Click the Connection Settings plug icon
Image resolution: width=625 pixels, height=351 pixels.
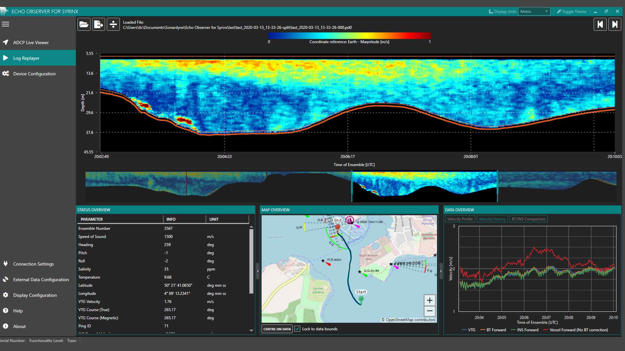click(5, 264)
